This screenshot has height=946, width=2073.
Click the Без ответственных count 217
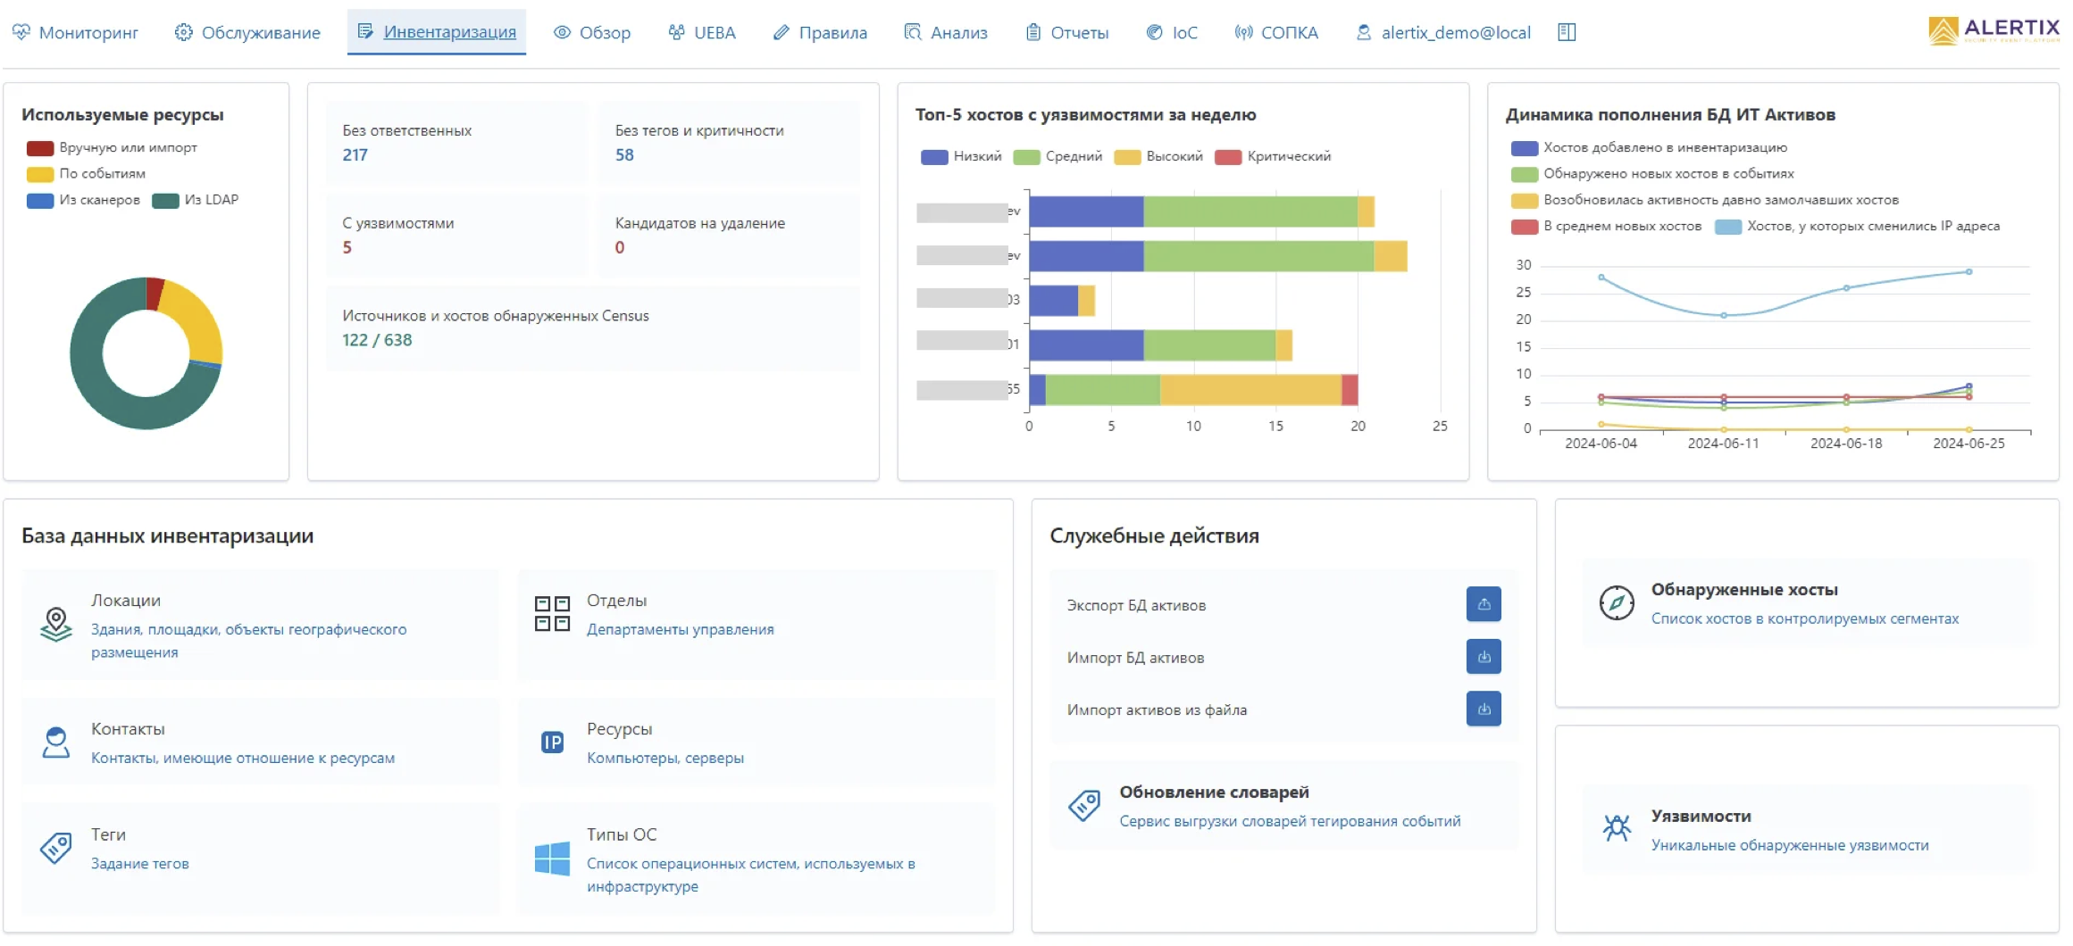pos(355,155)
